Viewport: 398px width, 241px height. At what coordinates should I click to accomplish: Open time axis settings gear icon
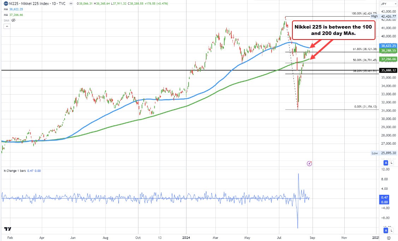(x=388, y=238)
